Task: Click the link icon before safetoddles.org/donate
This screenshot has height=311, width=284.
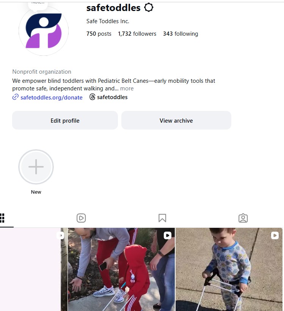Action: coord(16,97)
